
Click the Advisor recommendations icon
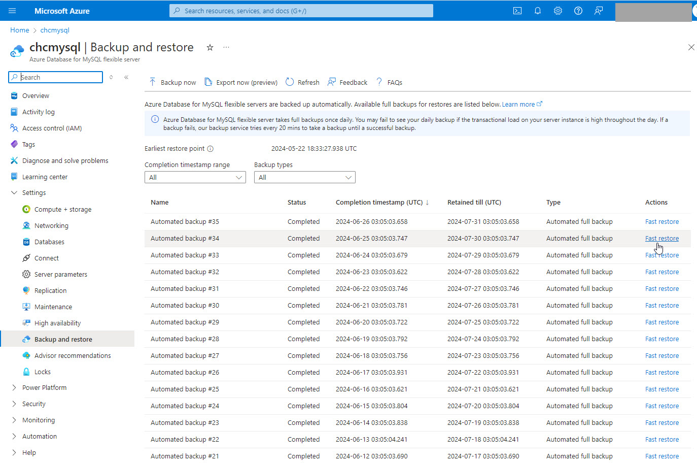[x=26, y=355]
